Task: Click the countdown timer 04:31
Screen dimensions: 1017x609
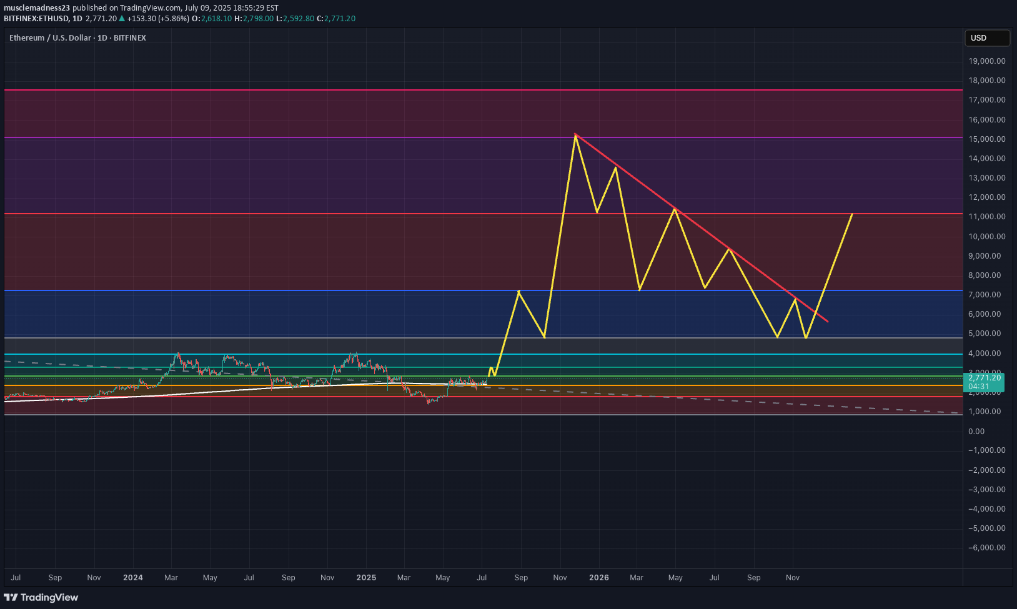Action: [x=978, y=387]
